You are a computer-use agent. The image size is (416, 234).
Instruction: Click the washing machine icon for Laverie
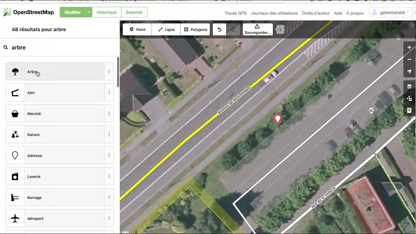coord(15,176)
